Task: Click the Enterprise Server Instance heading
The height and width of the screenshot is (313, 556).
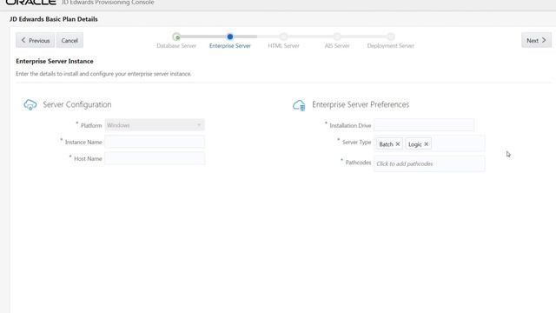Action: coord(55,61)
